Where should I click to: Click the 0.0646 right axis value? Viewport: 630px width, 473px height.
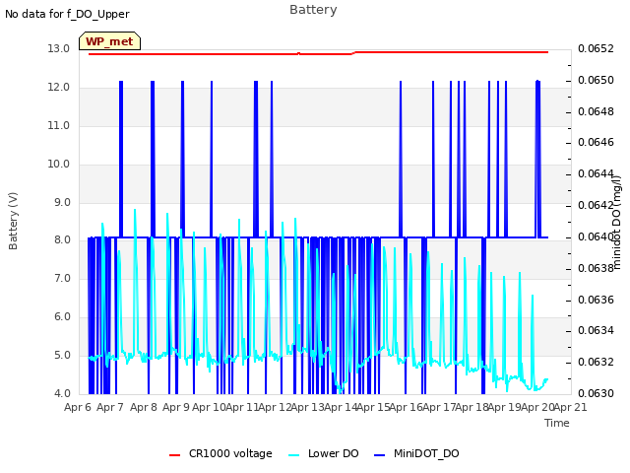coord(596,142)
